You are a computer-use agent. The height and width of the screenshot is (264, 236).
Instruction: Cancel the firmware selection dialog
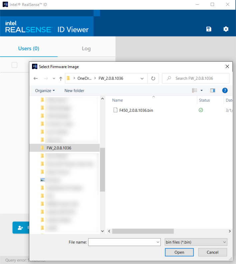pos(213,252)
